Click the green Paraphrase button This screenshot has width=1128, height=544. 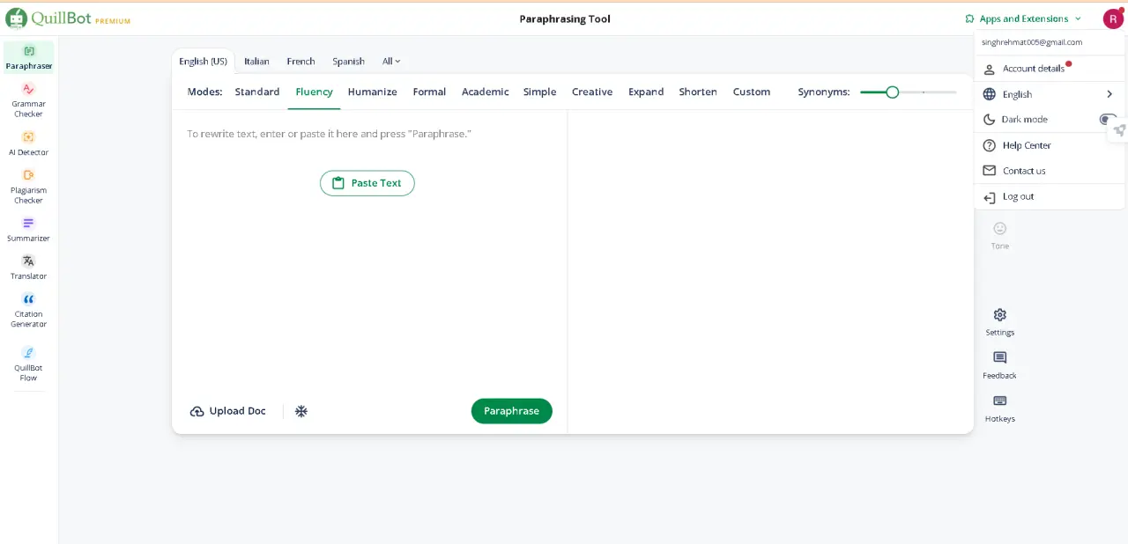pyautogui.click(x=512, y=411)
